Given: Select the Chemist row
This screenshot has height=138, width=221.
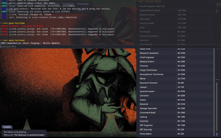Looking at the screenshot, I should [x=176, y=66].
